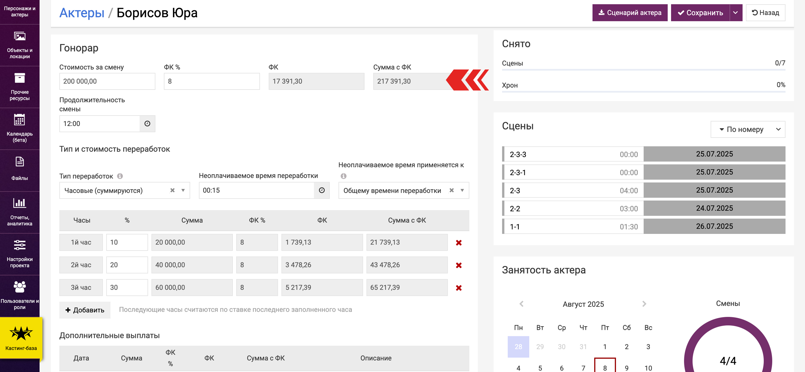Click the date 26.07.2025 cell
The width and height of the screenshot is (805, 372).
click(714, 227)
